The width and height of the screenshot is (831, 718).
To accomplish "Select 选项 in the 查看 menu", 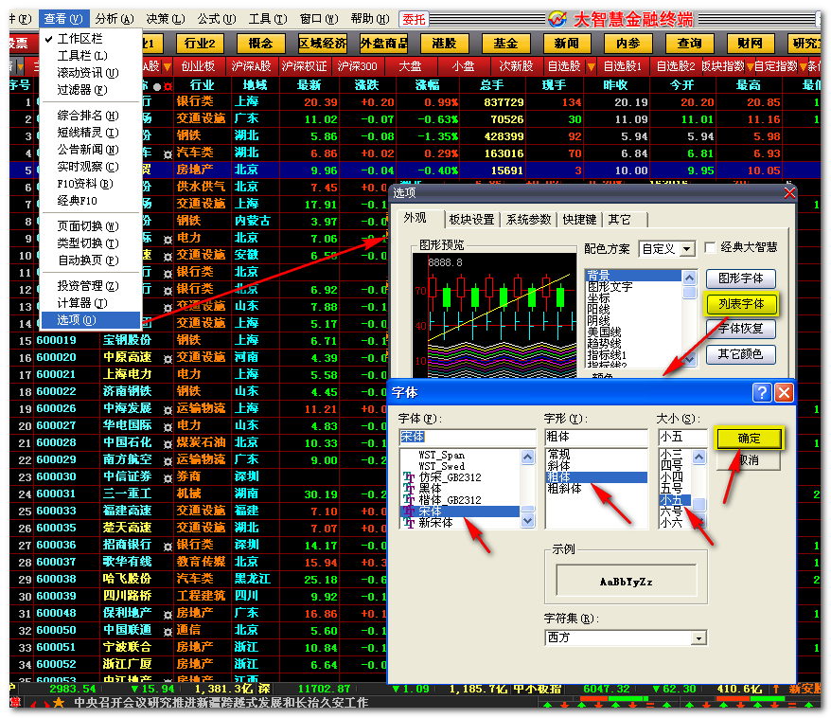I will click(91, 320).
